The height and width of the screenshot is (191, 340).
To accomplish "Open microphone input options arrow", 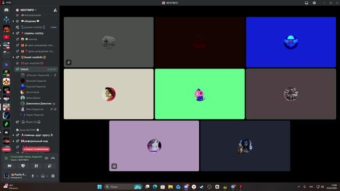I will (37, 176).
